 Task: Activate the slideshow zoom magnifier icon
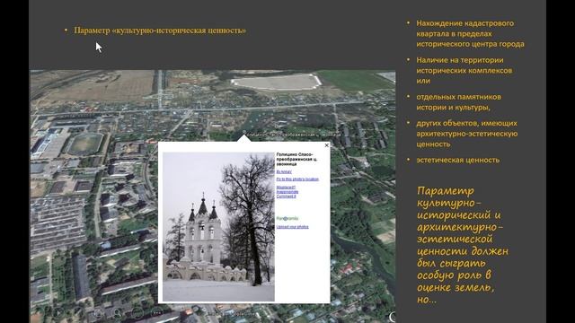[118, 313]
